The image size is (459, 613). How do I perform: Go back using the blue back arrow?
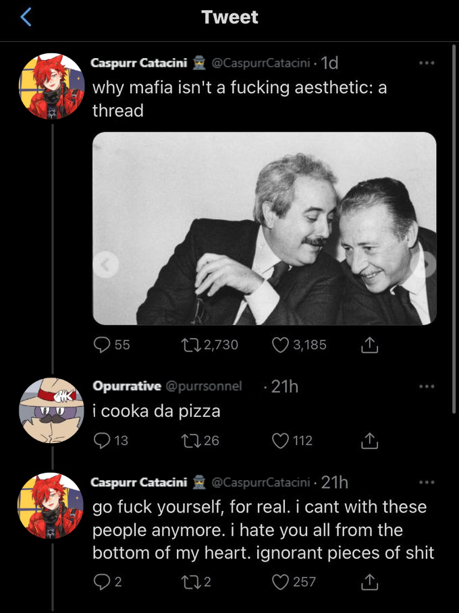pyautogui.click(x=26, y=18)
